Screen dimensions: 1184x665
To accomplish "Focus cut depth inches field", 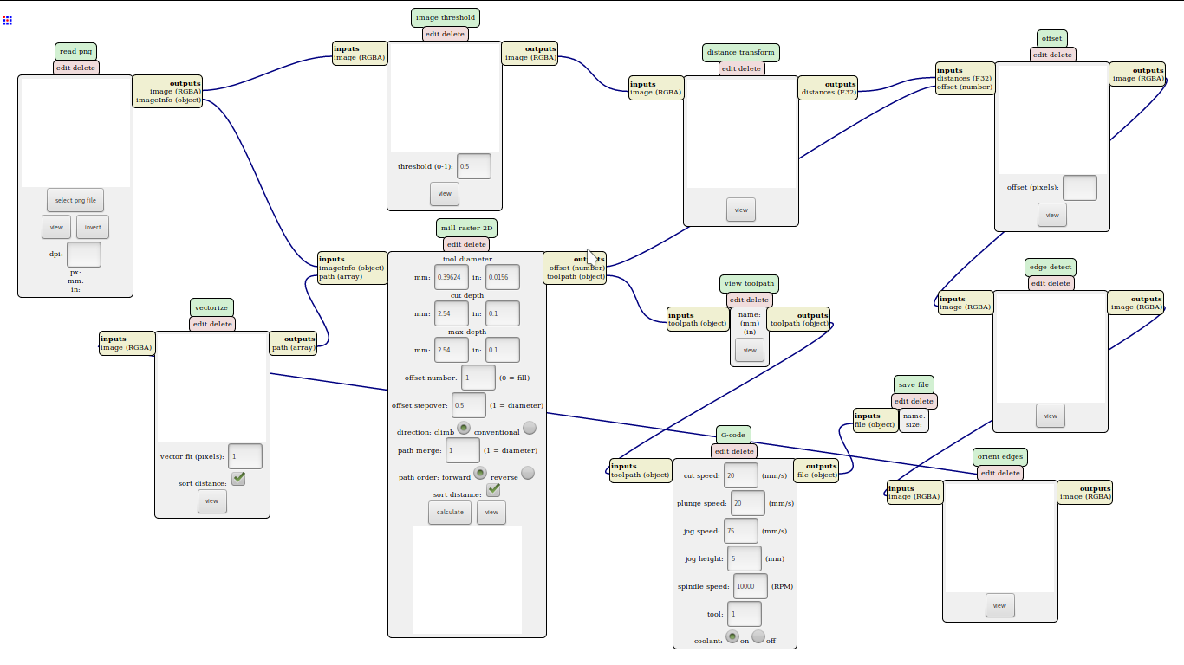I will coord(503,313).
